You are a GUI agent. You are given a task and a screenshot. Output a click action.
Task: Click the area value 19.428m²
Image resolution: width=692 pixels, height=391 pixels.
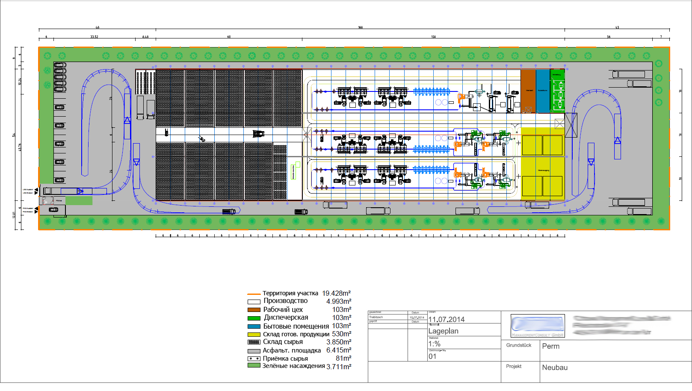click(x=337, y=293)
